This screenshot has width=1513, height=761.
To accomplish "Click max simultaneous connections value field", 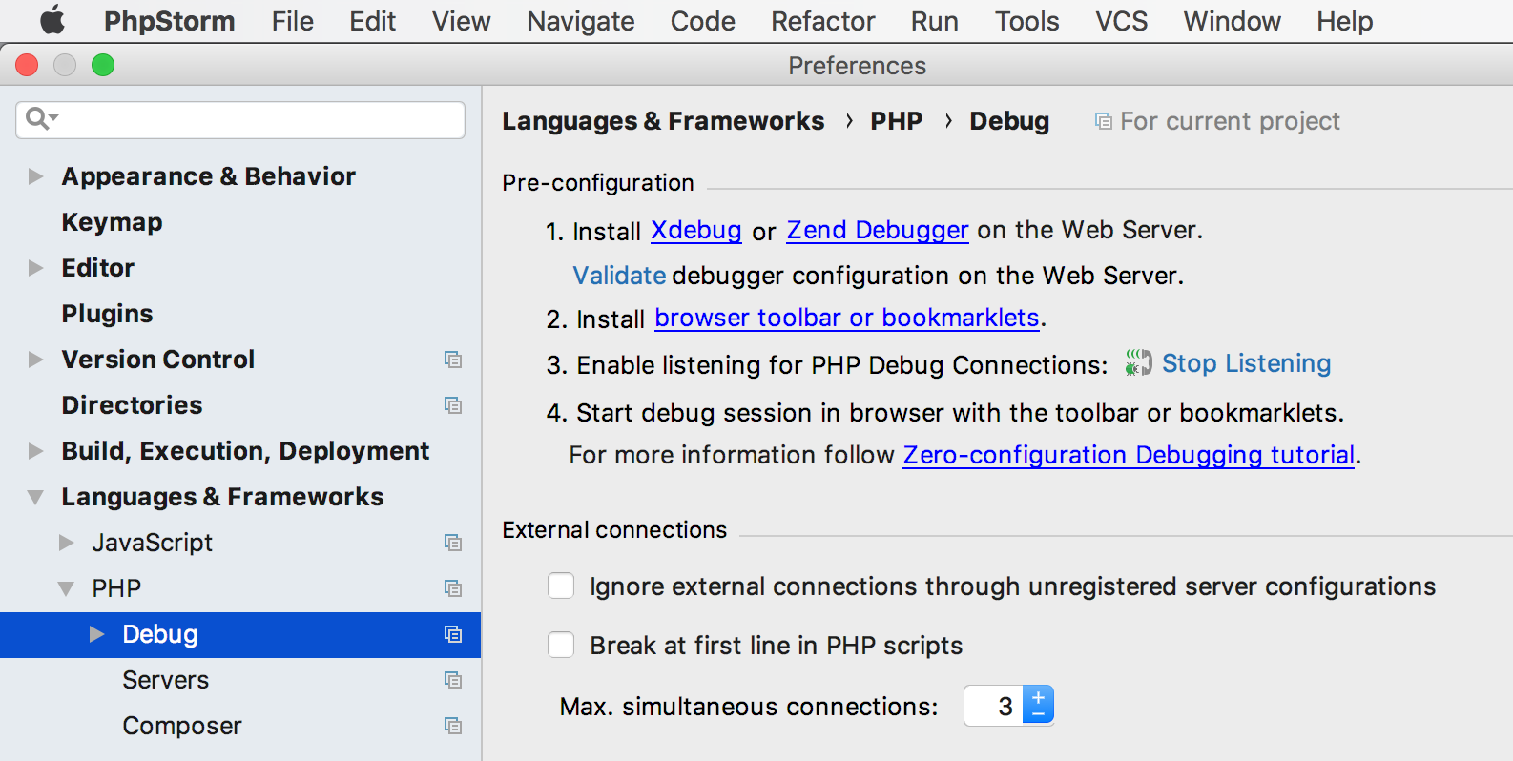I will click(x=993, y=706).
